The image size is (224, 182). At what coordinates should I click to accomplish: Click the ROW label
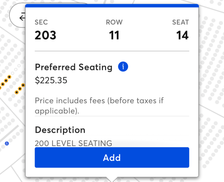click(x=114, y=22)
